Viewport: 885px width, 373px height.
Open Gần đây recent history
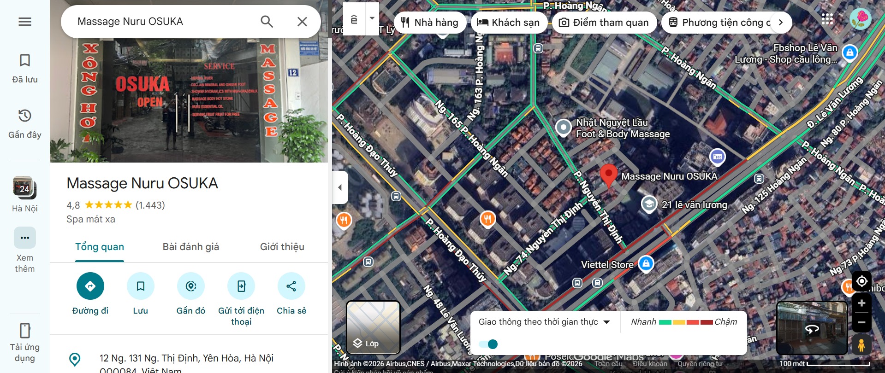click(x=25, y=124)
